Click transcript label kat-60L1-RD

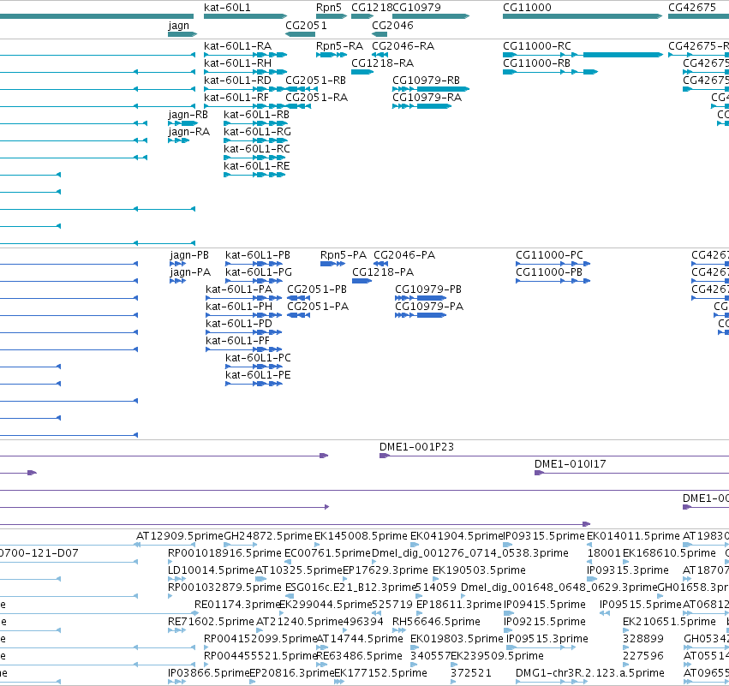237,81
